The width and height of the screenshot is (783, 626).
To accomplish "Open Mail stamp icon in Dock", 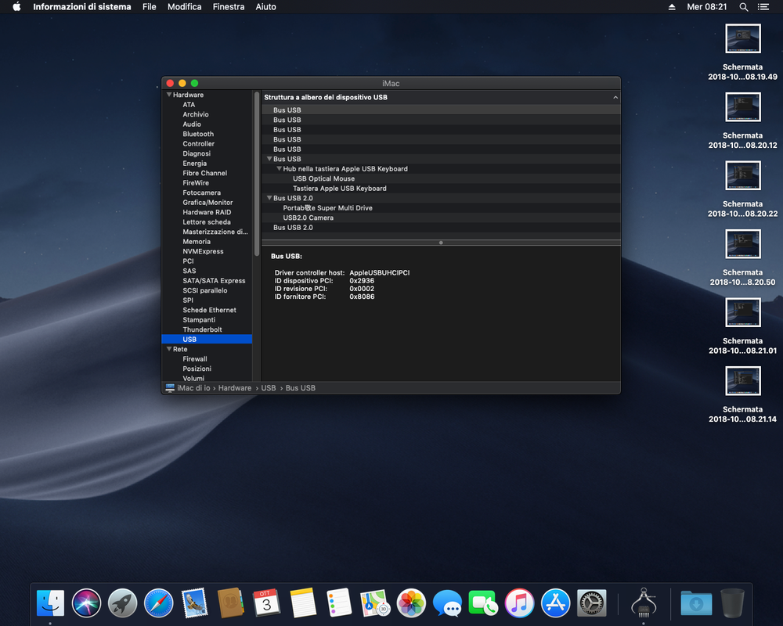I will [x=194, y=603].
